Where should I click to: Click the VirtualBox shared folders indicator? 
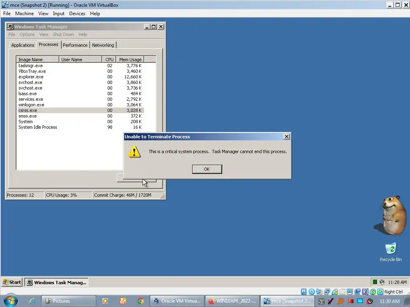(x=342, y=291)
